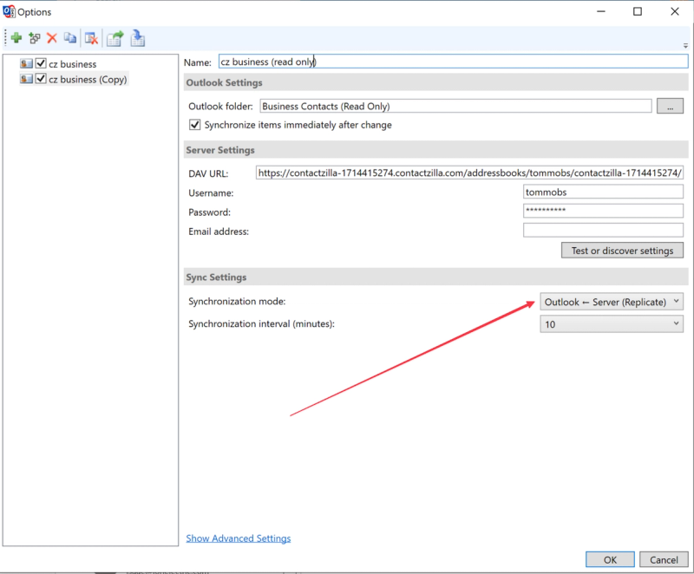This screenshot has height=574, width=694.
Task: Close the Options window
Action: (674, 11)
